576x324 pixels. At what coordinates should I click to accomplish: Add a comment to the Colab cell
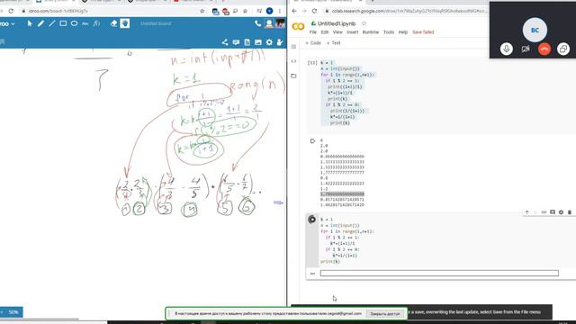click(x=553, y=212)
